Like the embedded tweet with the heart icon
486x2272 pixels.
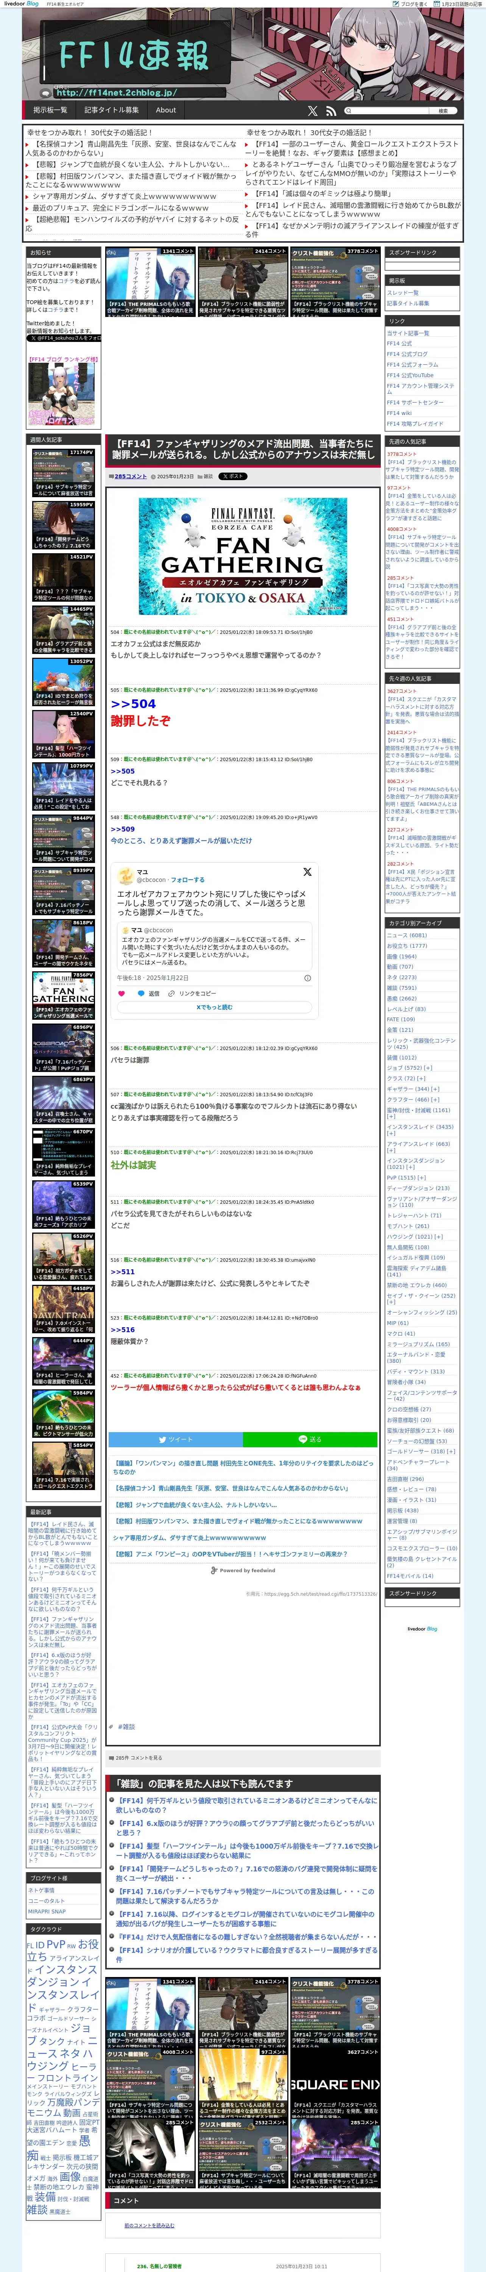pyautogui.click(x=122, y=993)
